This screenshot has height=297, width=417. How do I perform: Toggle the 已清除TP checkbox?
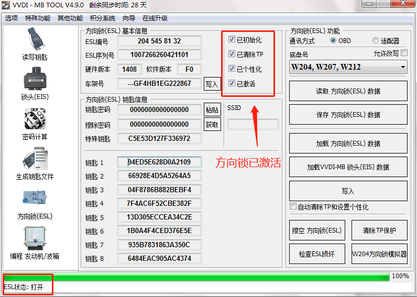coord(232,54)
